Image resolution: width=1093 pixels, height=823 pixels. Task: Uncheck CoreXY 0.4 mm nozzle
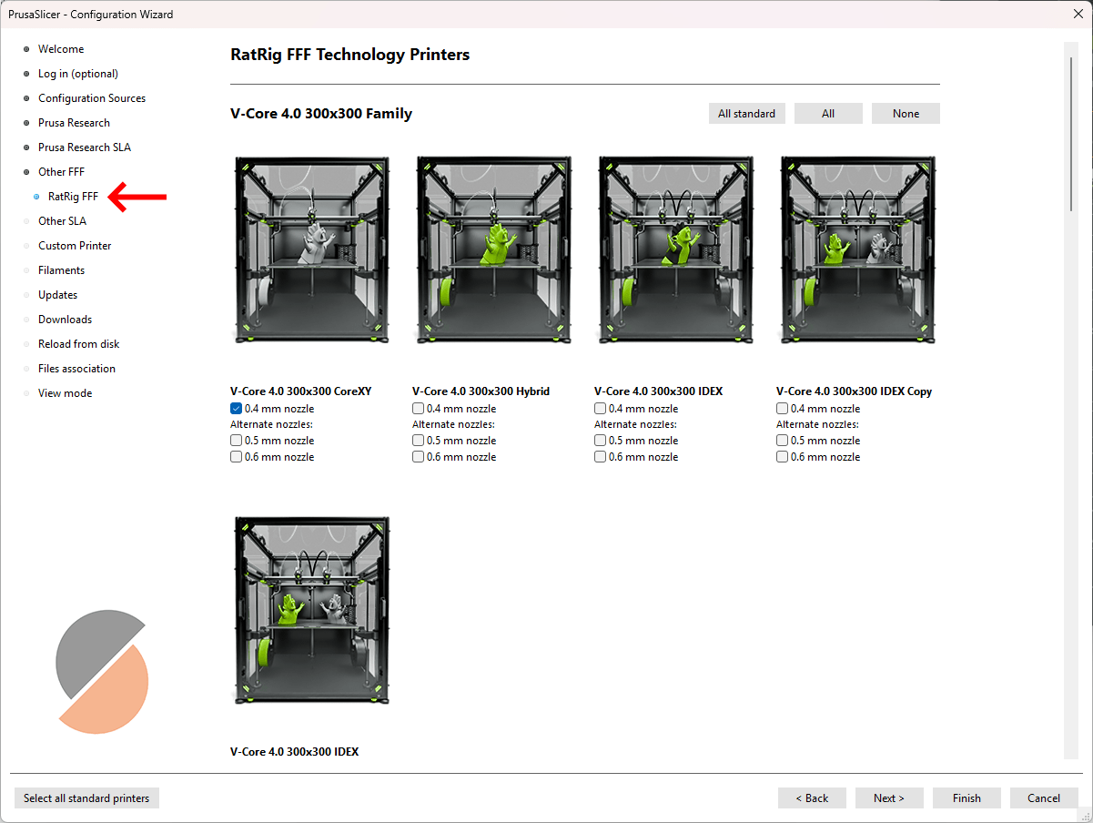237,409
